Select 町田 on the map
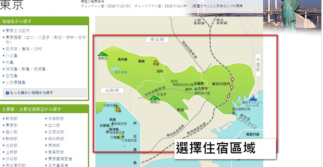 (x=180, y=110)
